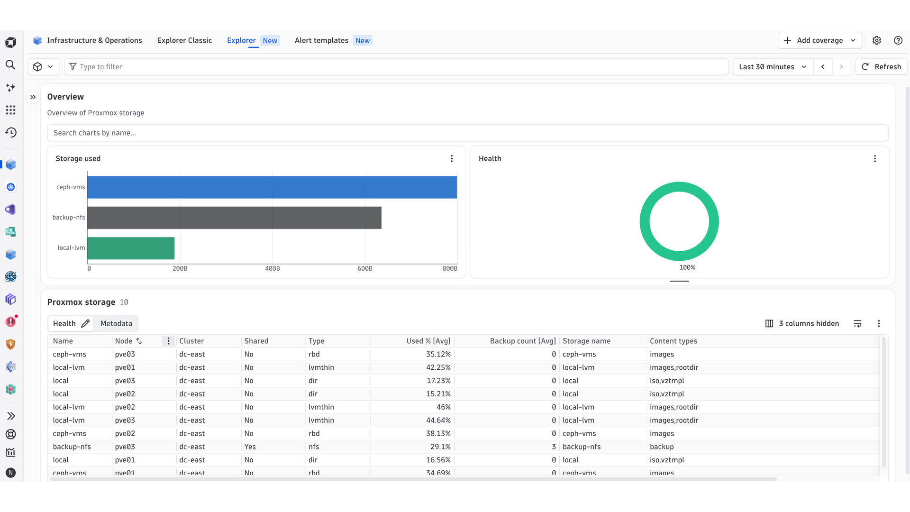910x512 pixels.
Task: Open the entity type selector dropdown
Action: pos(43,67)
